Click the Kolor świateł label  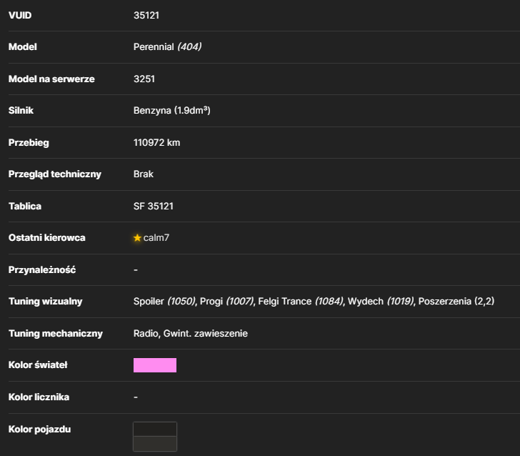tap(38, 365)
